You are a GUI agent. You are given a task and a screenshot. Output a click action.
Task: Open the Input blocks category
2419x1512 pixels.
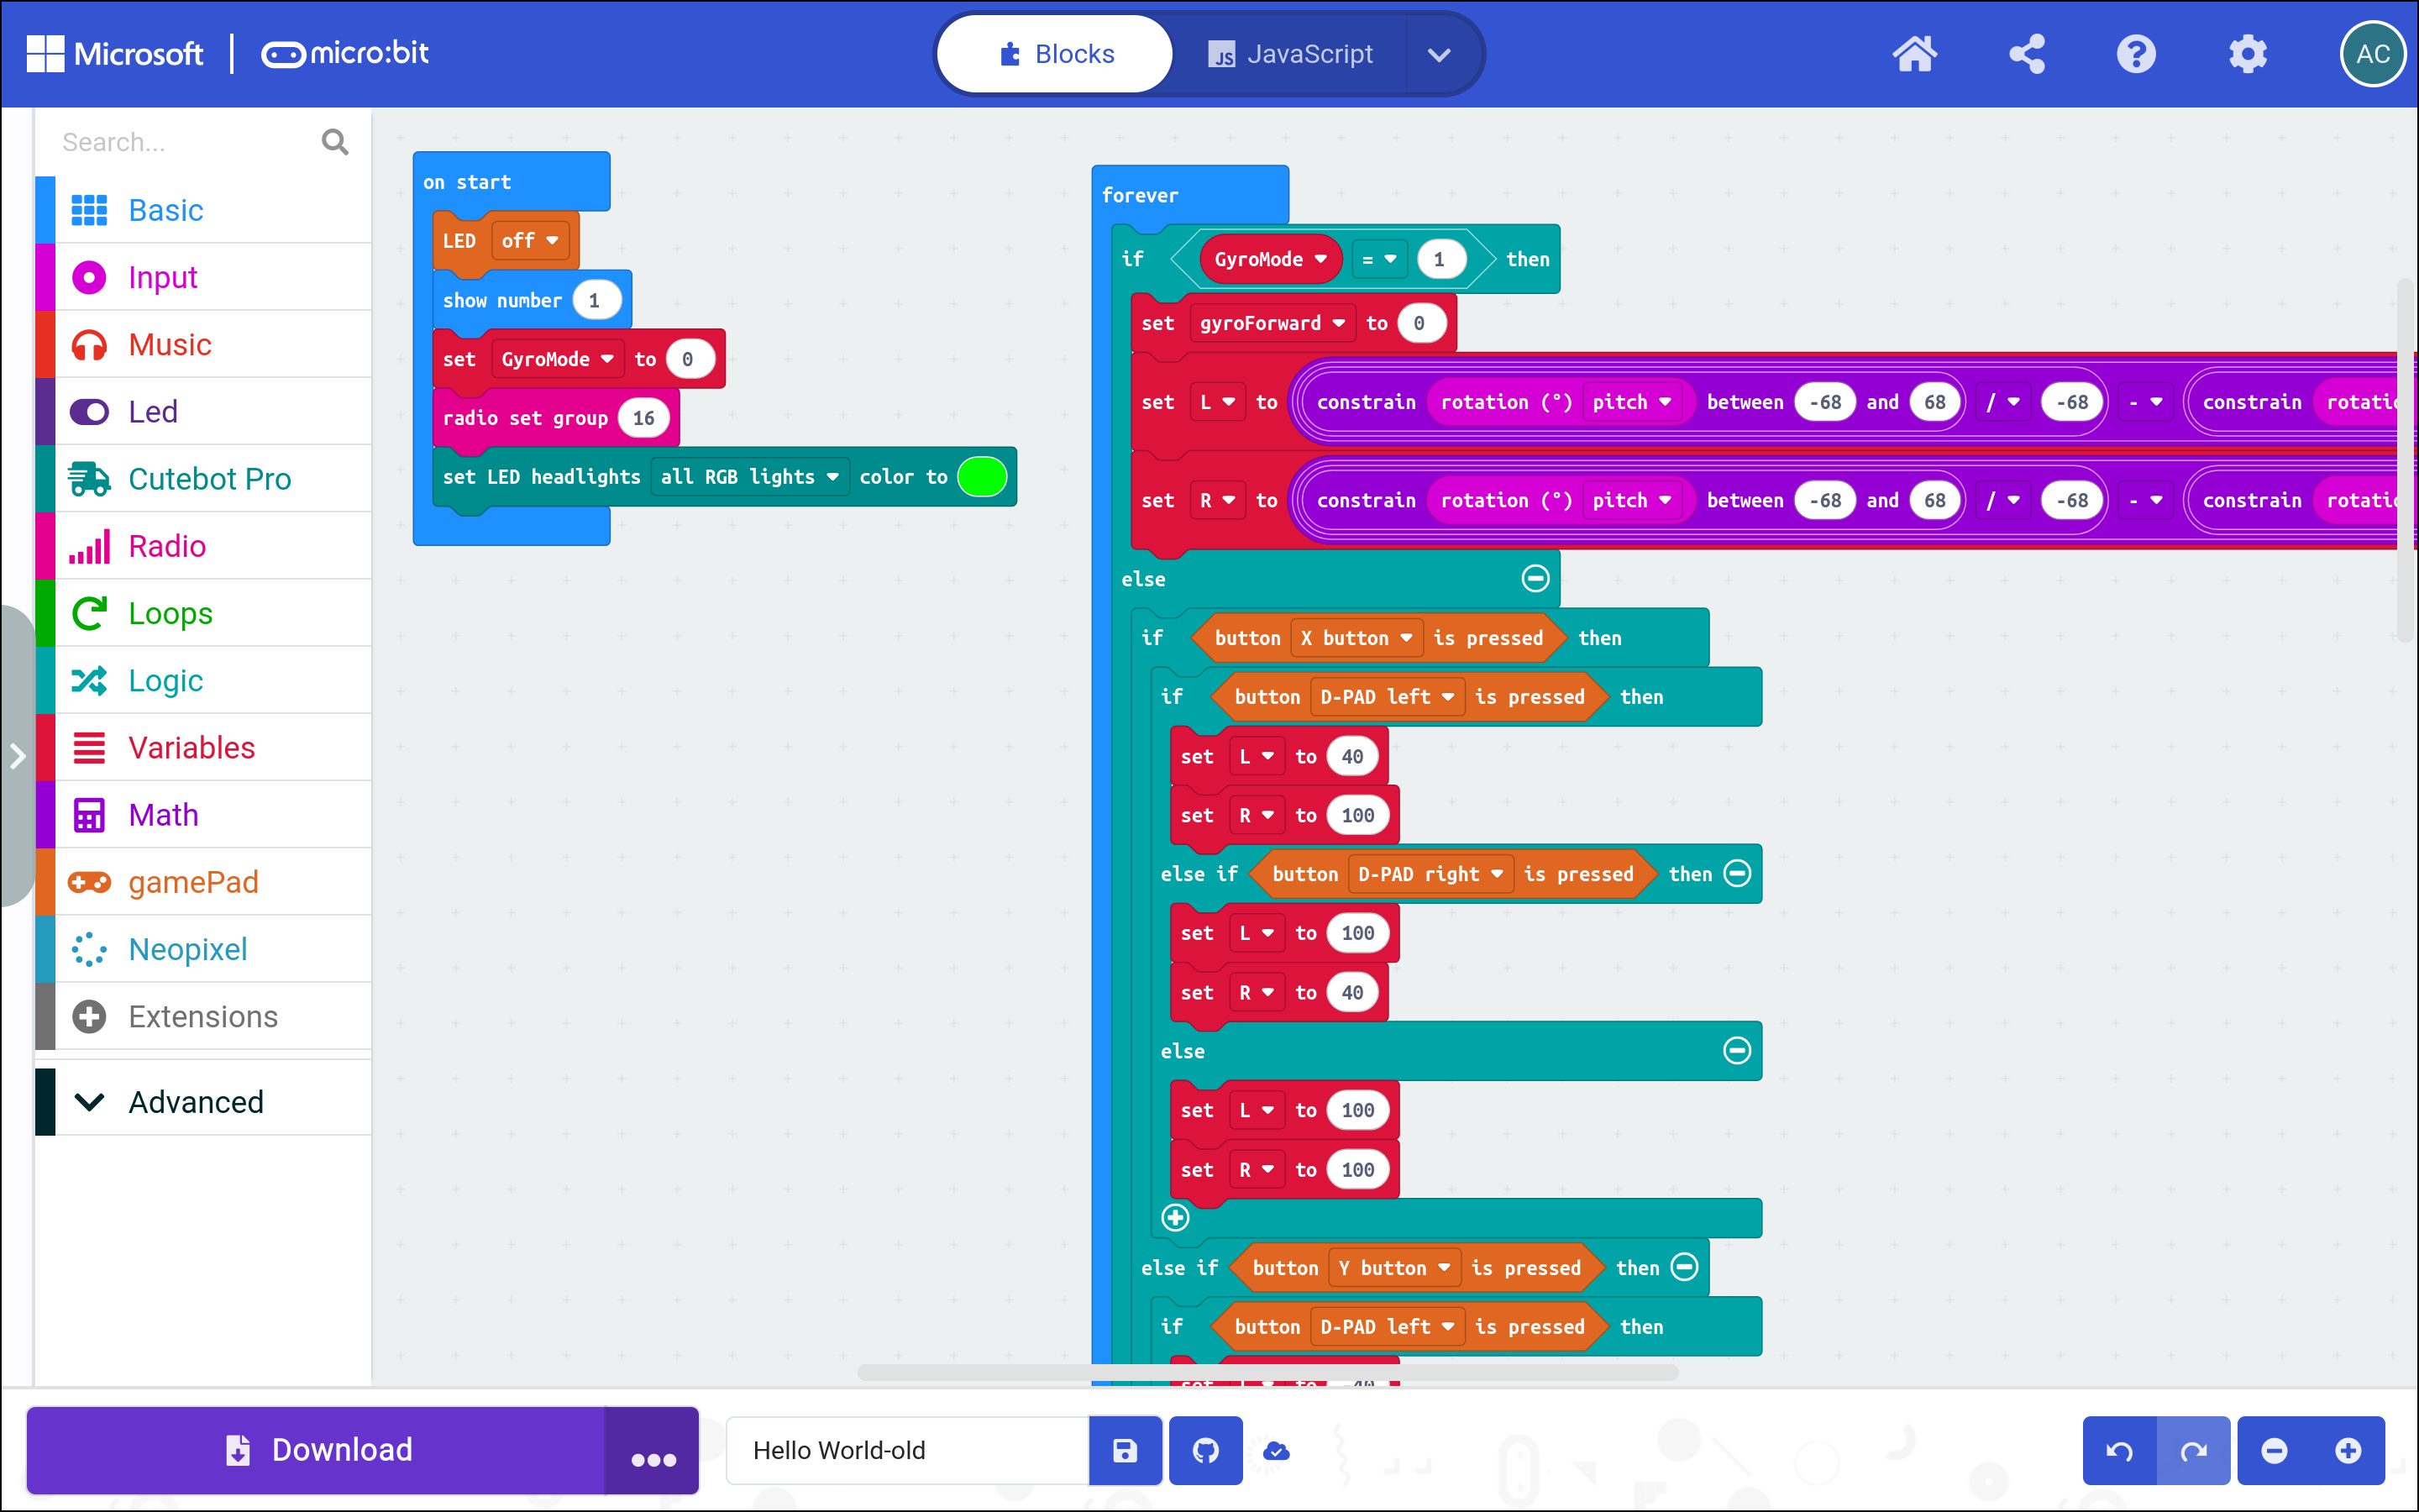point(204,277)
